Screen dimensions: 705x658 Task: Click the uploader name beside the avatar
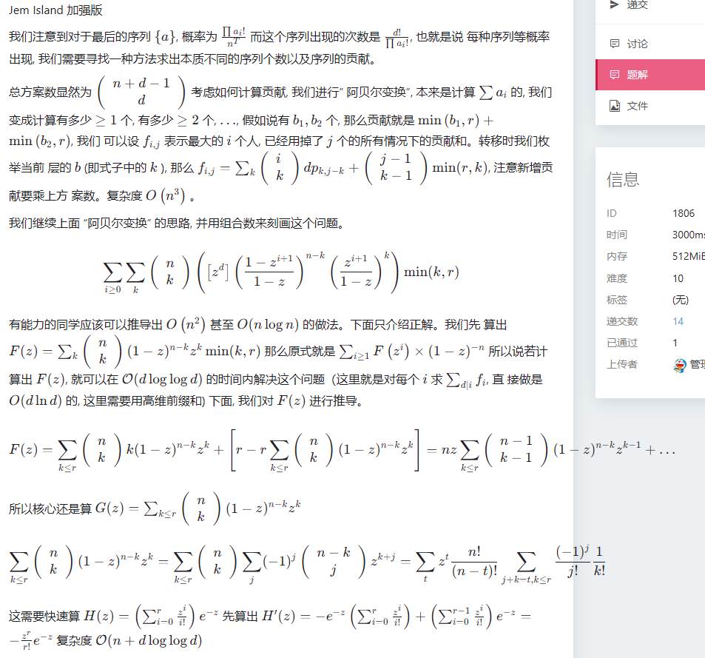coord(698,364)
